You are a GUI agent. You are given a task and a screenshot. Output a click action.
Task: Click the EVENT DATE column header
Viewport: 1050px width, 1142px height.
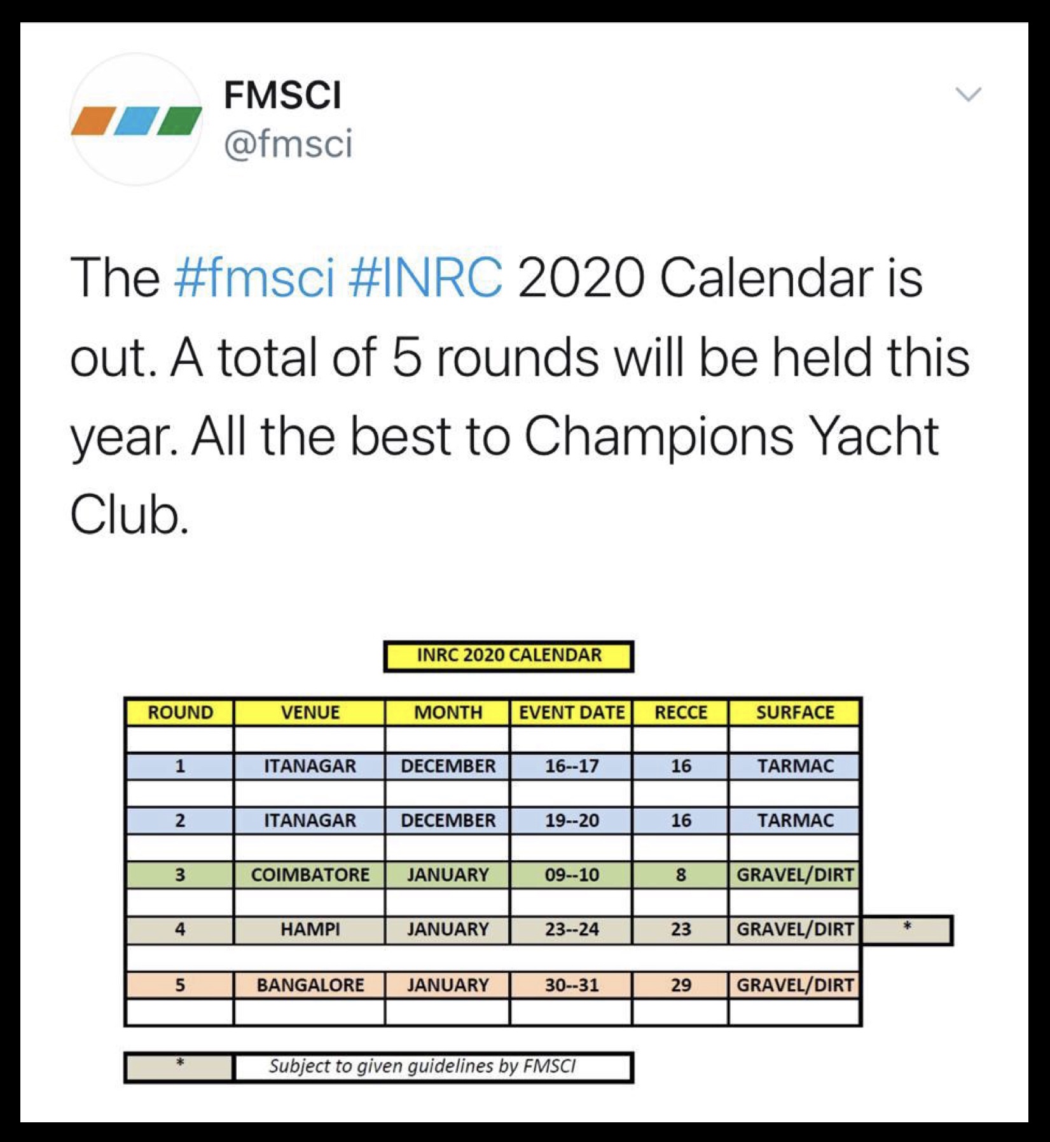coord(571,712)
